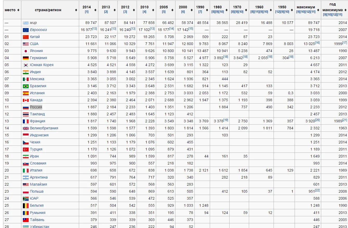Sort table by место column arrows
Screen dimensions: 348x228
[x=18, y=10]
